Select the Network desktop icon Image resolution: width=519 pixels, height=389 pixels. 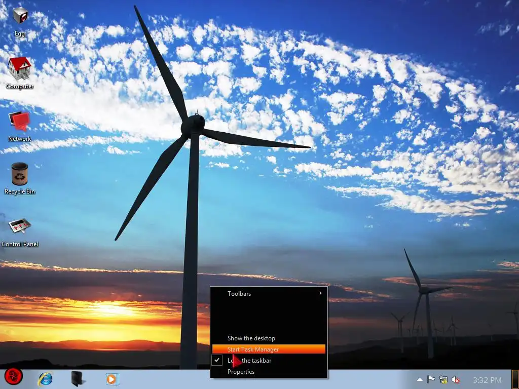click(x=20, y=126)
